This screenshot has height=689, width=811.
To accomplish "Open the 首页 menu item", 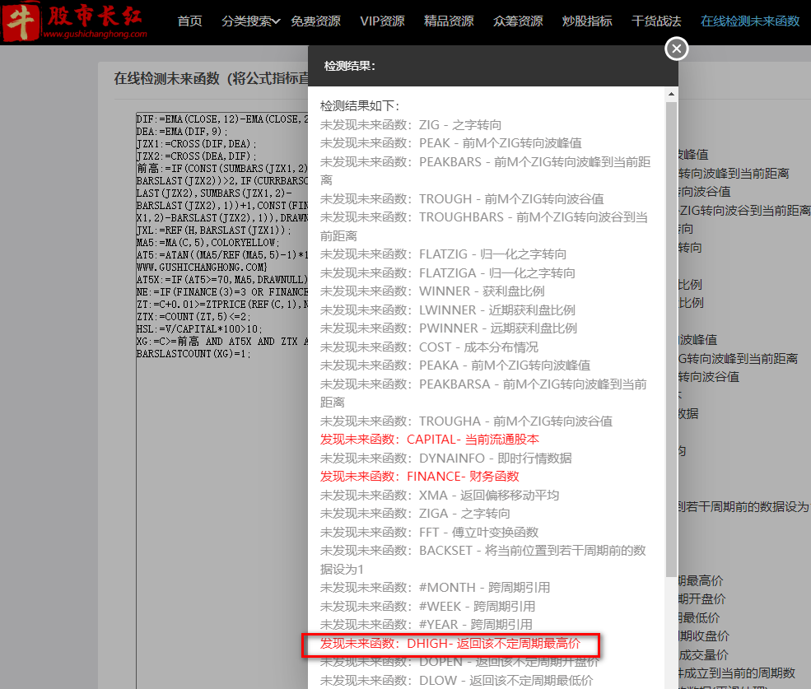I will coord(189,21).
